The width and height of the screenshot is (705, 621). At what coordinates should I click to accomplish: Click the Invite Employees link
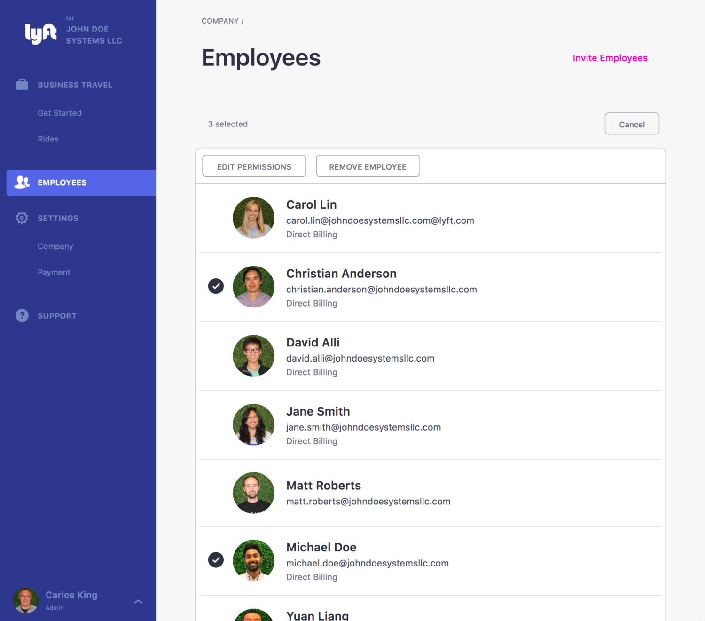pos(610,58)
